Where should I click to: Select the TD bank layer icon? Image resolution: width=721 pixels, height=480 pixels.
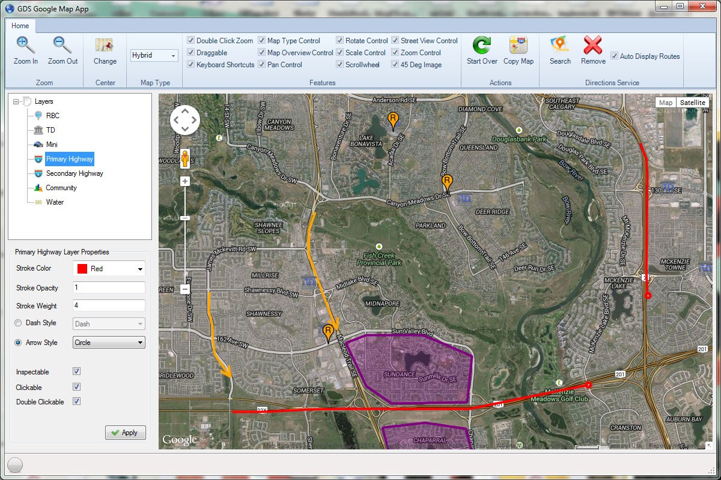[x=38, y=130]
